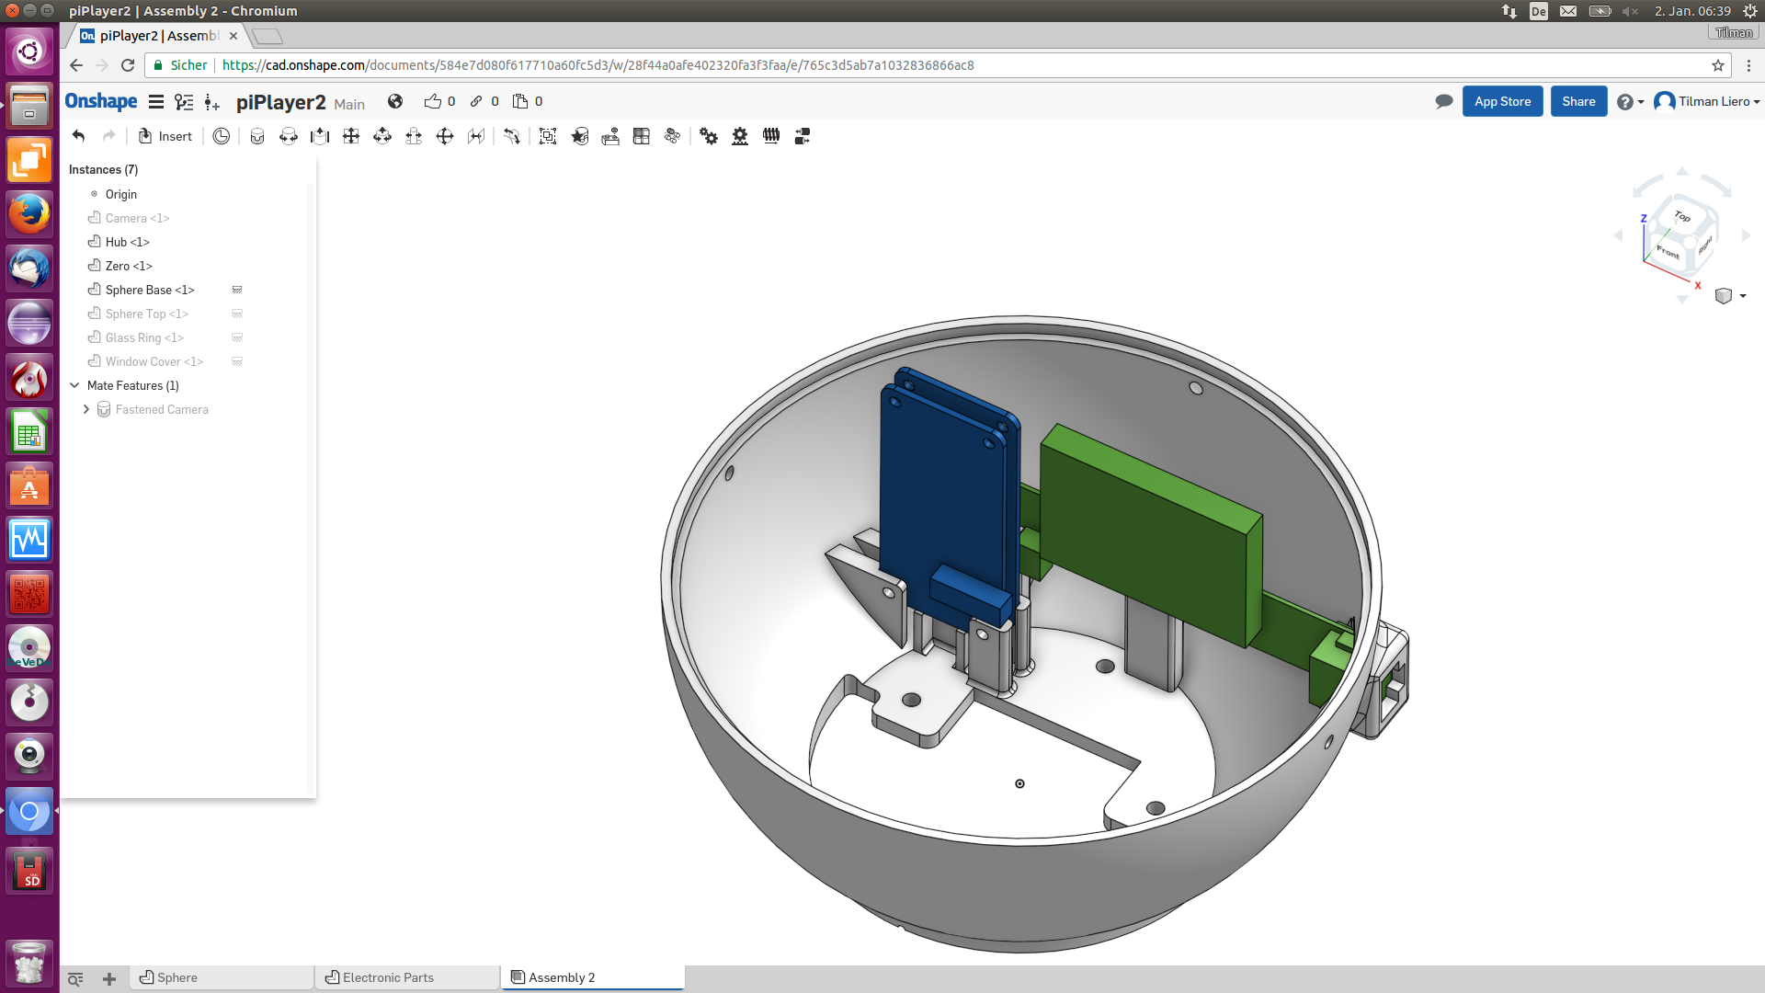Rotate view with the cube's left arrow

click(1619, 236)
